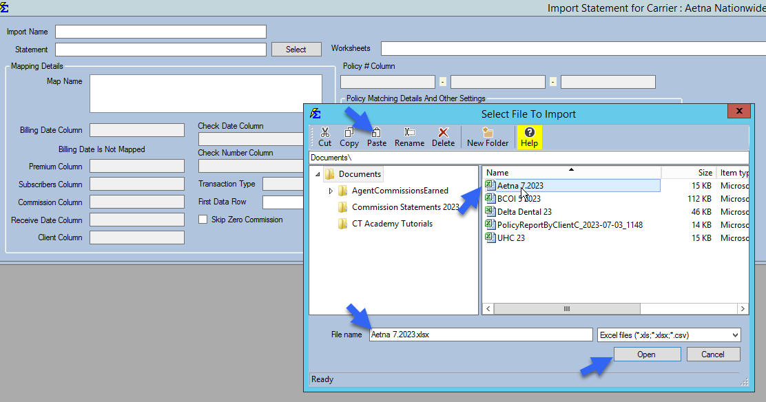Open the Excel files file type dropdown
Screen dimensions: 766x402
pos(732,335)
